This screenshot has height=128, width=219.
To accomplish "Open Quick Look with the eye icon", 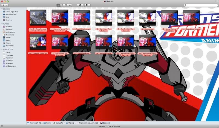I will [x=80, y=5].
